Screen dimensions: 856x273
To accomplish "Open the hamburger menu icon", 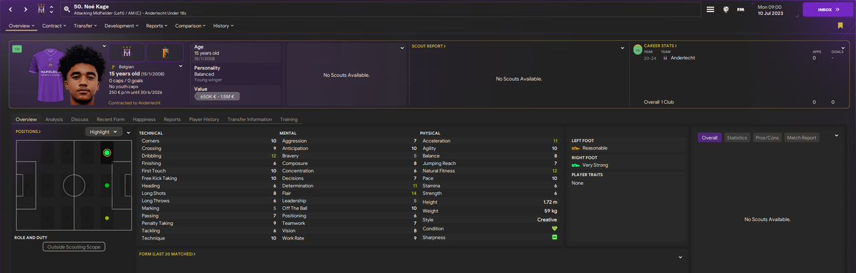I will tap(710, 9).
